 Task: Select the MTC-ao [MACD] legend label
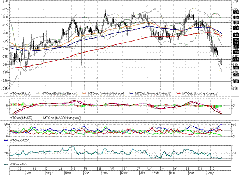pos(22,118)
